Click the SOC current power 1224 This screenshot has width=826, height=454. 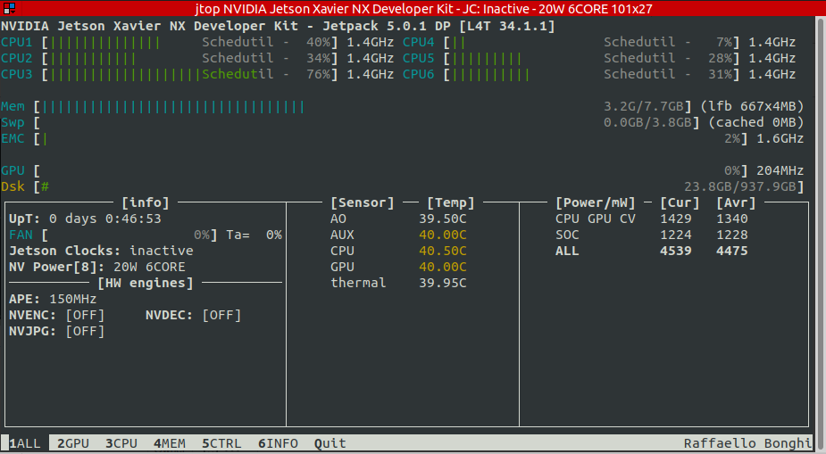click(676, 235)
